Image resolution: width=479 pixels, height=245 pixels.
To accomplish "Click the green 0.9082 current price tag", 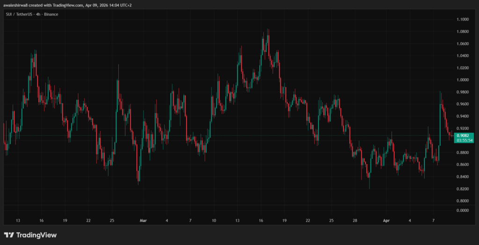I will (464, 135).
